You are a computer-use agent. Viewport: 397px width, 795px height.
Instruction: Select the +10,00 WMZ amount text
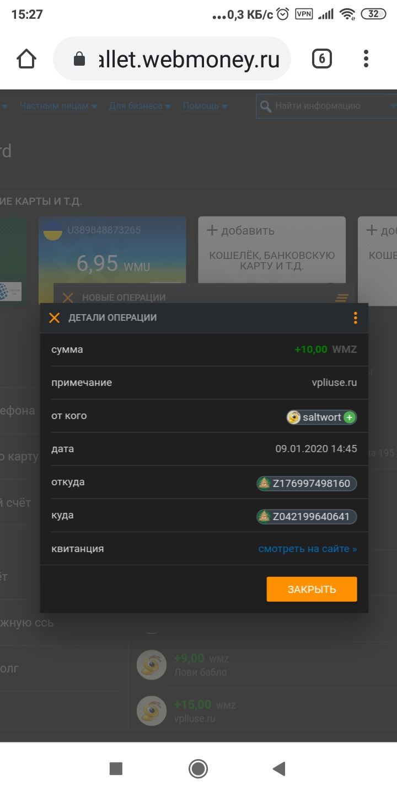tap(325, 349)
